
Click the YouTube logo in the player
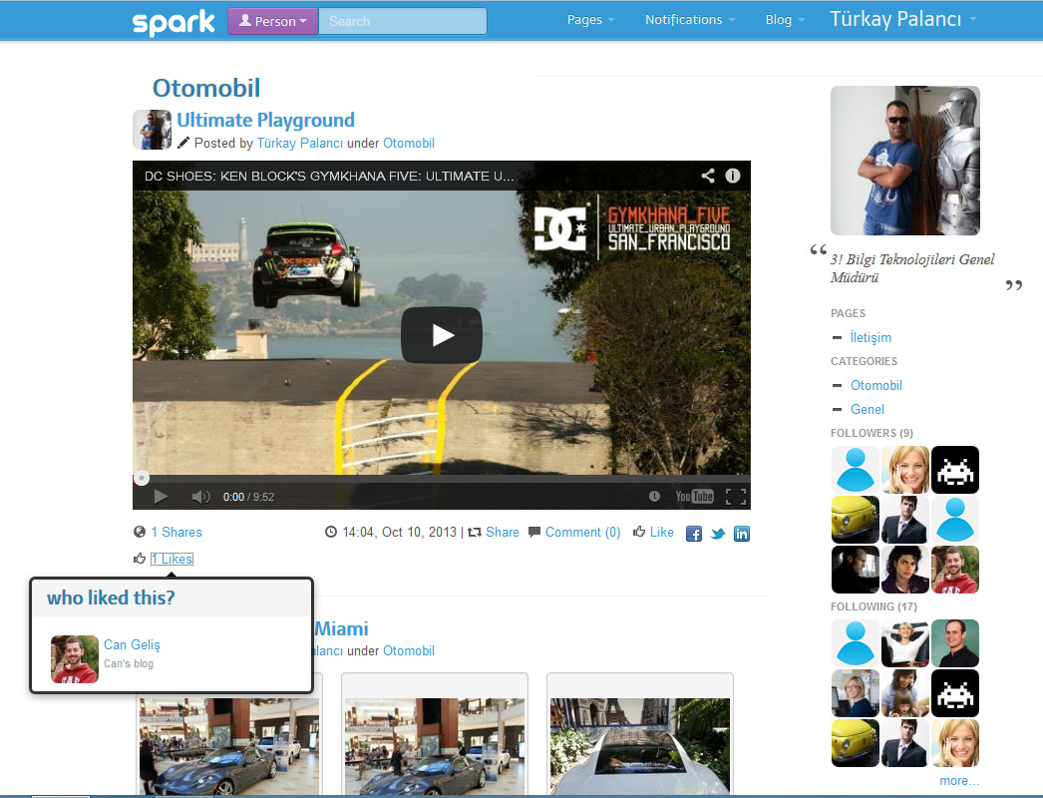click(x=694, y=497)
